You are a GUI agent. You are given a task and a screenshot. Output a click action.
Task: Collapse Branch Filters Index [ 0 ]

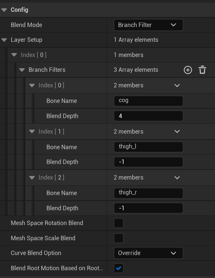click(32, 86)
